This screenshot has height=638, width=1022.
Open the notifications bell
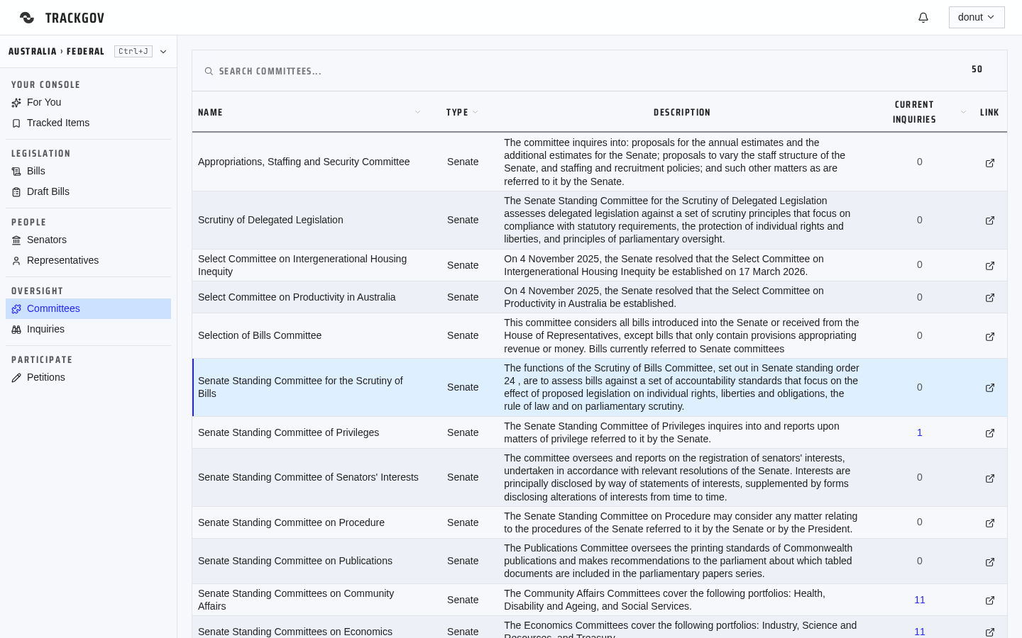tap(923, 18)
